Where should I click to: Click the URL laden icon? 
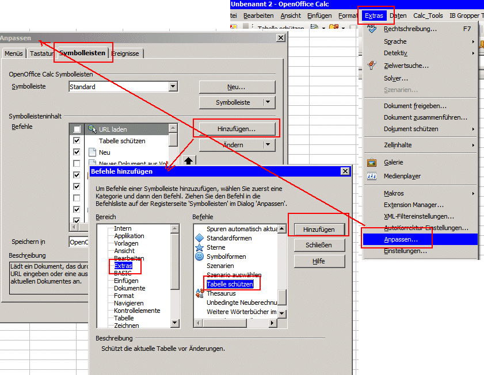click(x=92, y=129)
